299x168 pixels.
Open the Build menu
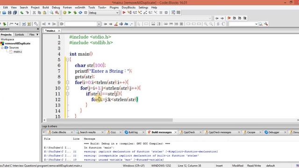(46, 7)
